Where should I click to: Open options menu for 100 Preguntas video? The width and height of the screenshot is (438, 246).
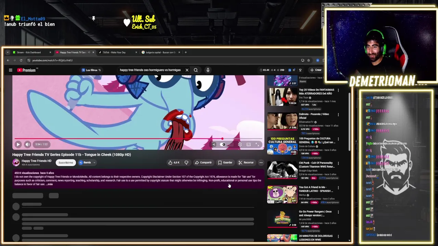tap(338, 139)
